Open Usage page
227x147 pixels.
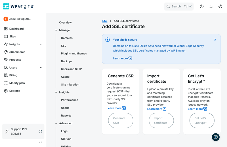click(x=65, y=108)
